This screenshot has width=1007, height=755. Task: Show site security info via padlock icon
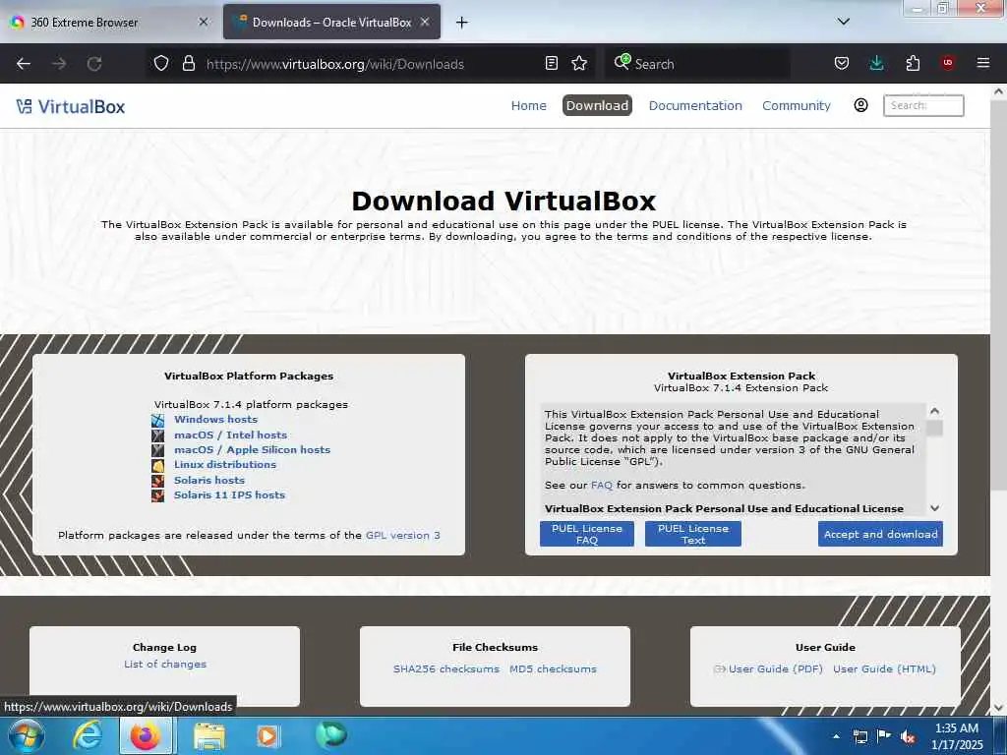tap(188, 63)
